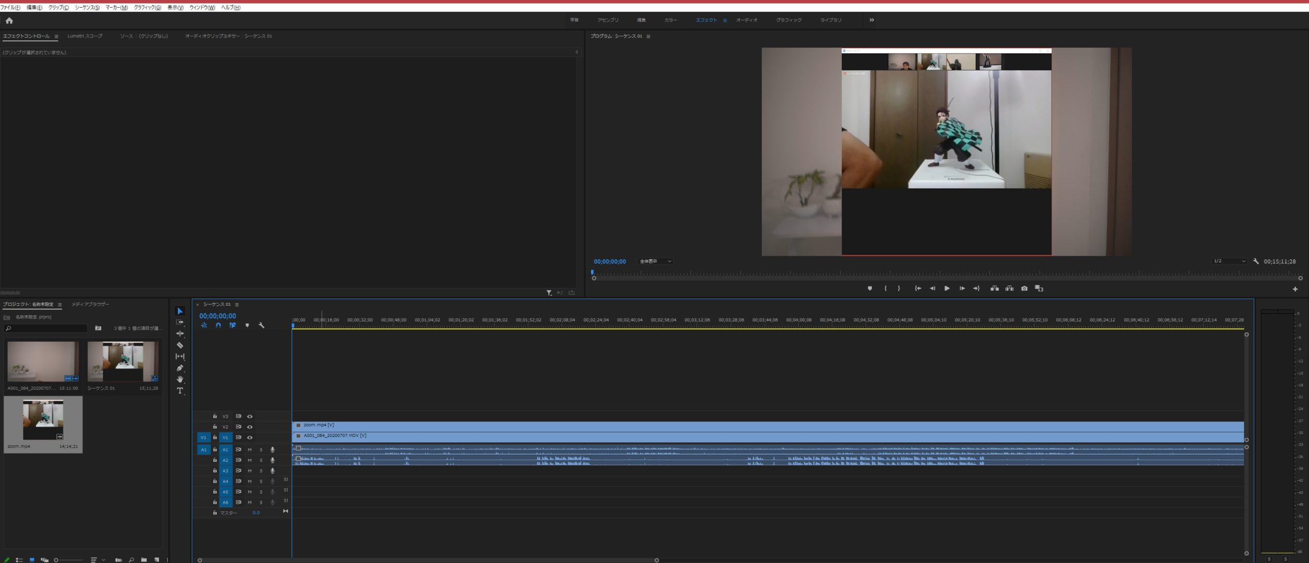This screenshot has width=1309, height=563.
Task: Open Project panel menu icon
Action: click(60, 305)
